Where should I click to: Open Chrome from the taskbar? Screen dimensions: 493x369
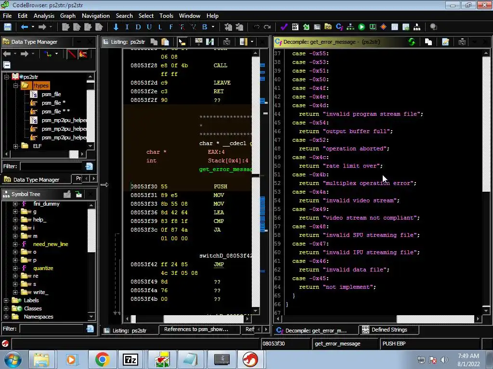(102, 359)
